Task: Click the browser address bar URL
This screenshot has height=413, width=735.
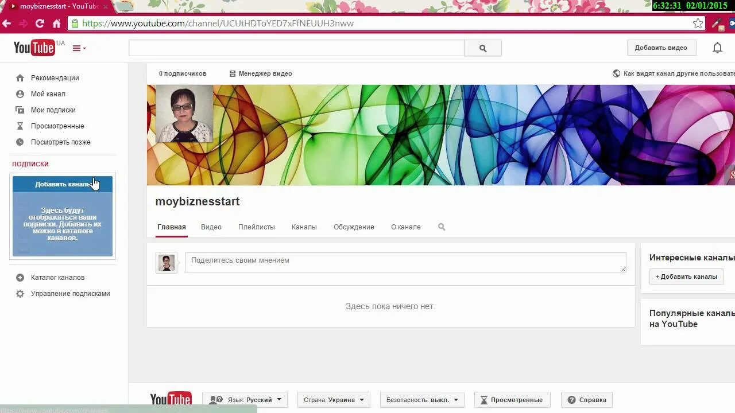Action: pos(218,24)
